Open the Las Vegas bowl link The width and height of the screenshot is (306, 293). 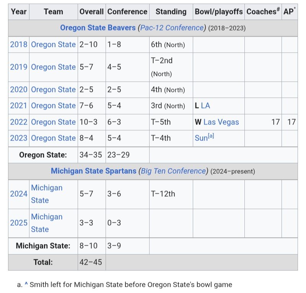point(221,122)
